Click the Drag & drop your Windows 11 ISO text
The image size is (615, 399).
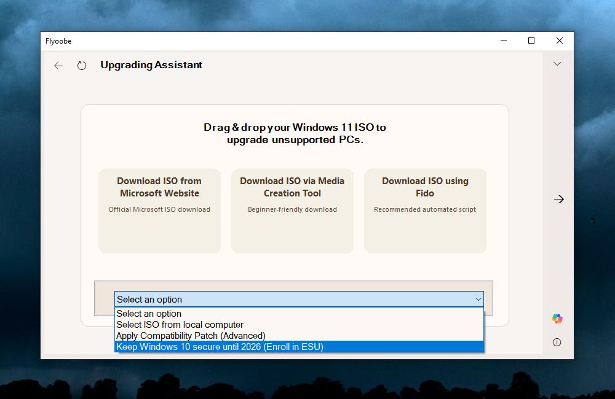[x=295, y=134]
